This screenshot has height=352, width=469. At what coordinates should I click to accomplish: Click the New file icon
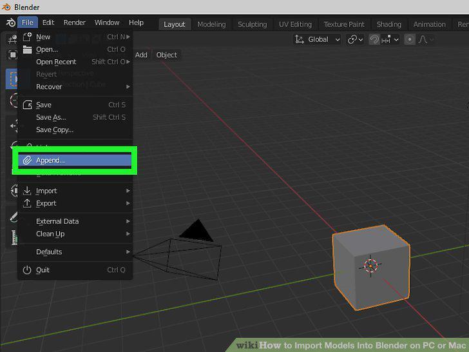tap(27, 37)
